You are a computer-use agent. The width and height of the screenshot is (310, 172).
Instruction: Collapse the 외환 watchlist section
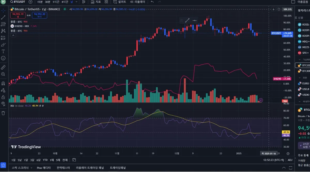pos(300,78)
